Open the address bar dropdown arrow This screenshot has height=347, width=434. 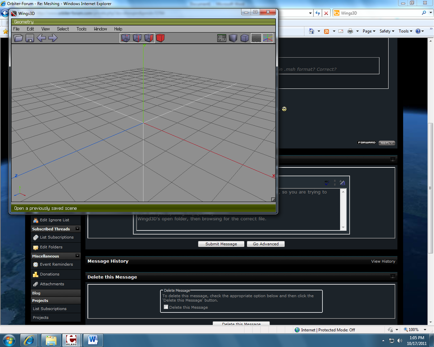pos(310,13)
